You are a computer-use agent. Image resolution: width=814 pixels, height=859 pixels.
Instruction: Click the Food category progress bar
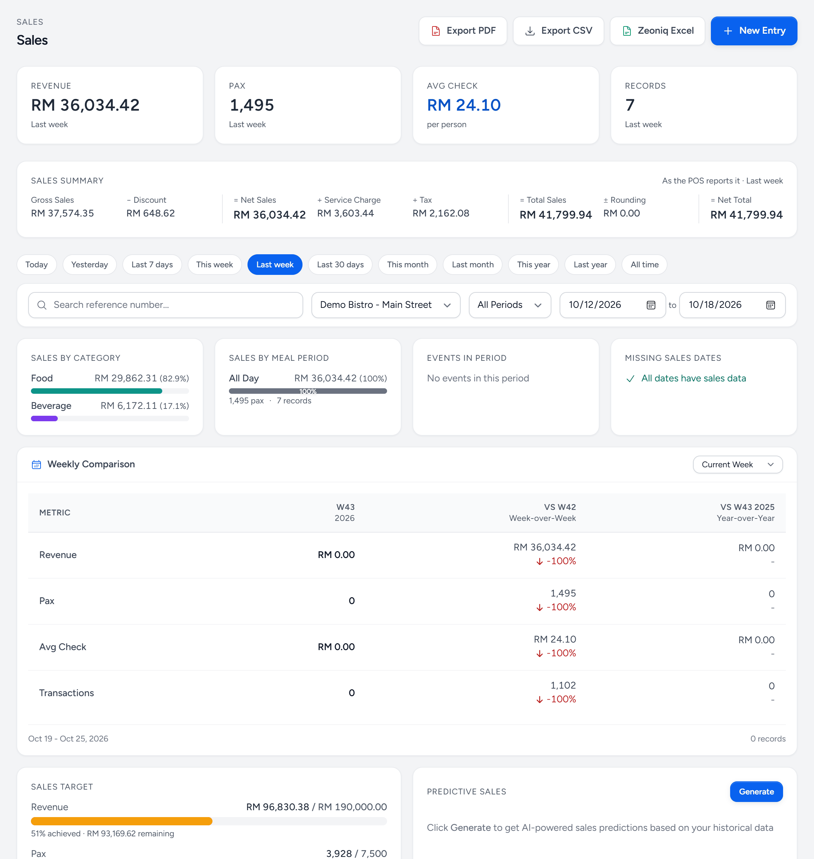point(110,391)
